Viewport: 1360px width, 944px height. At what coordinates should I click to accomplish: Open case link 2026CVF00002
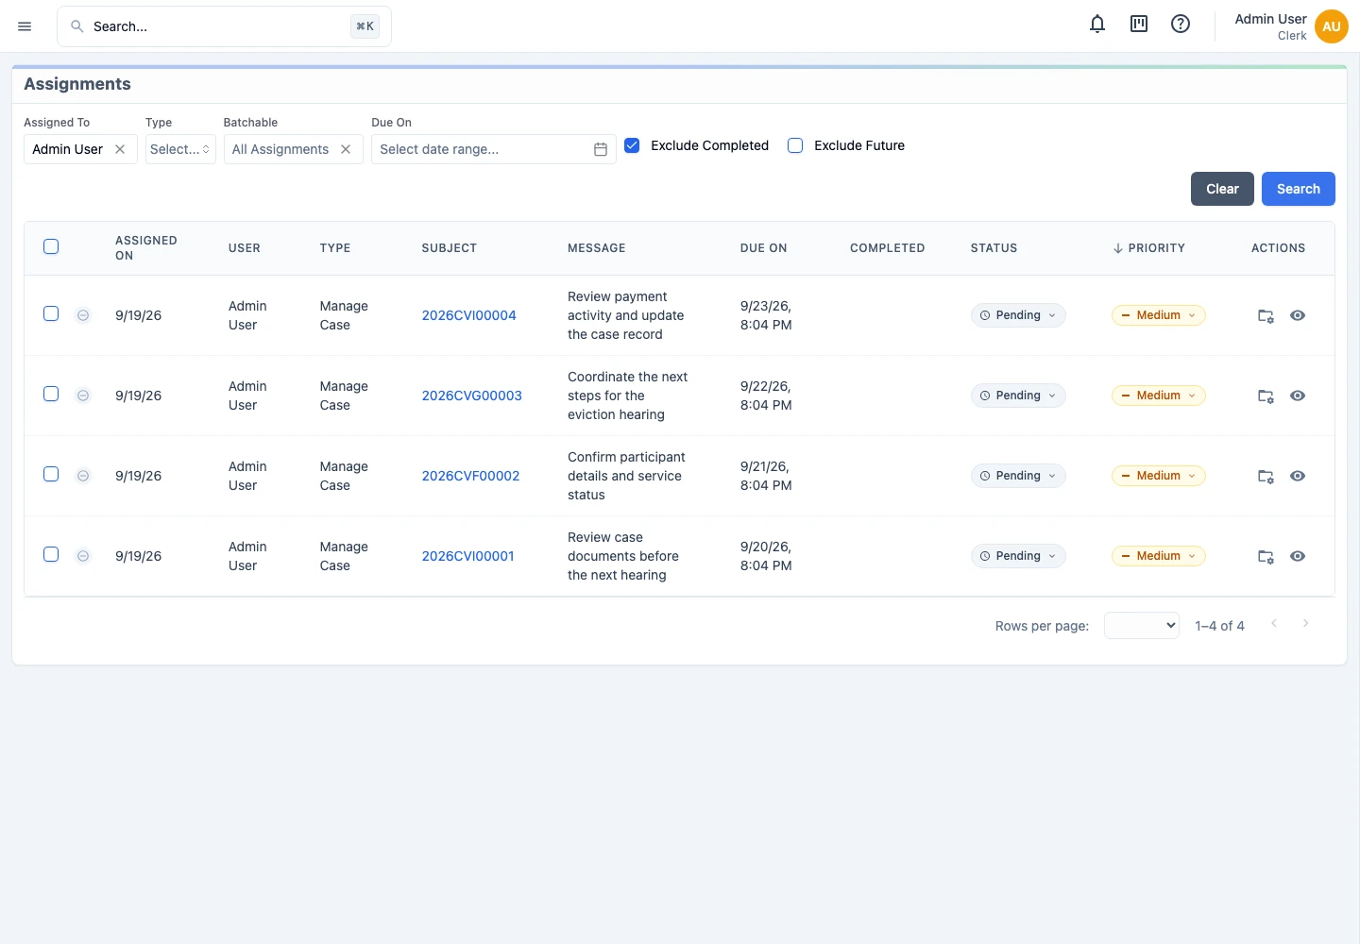click(x=470, y=476)
